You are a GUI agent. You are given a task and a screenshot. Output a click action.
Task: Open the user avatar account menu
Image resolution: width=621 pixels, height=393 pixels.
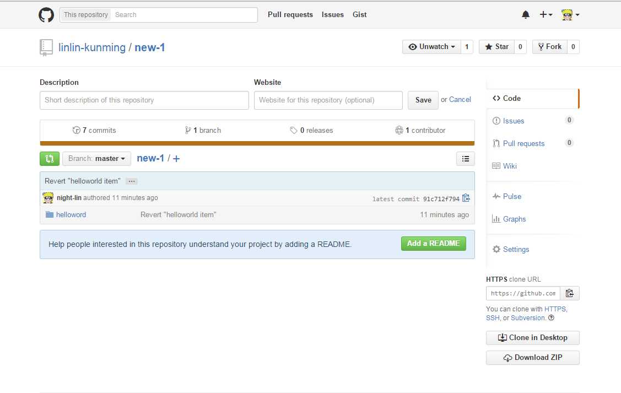click(570, 15)
